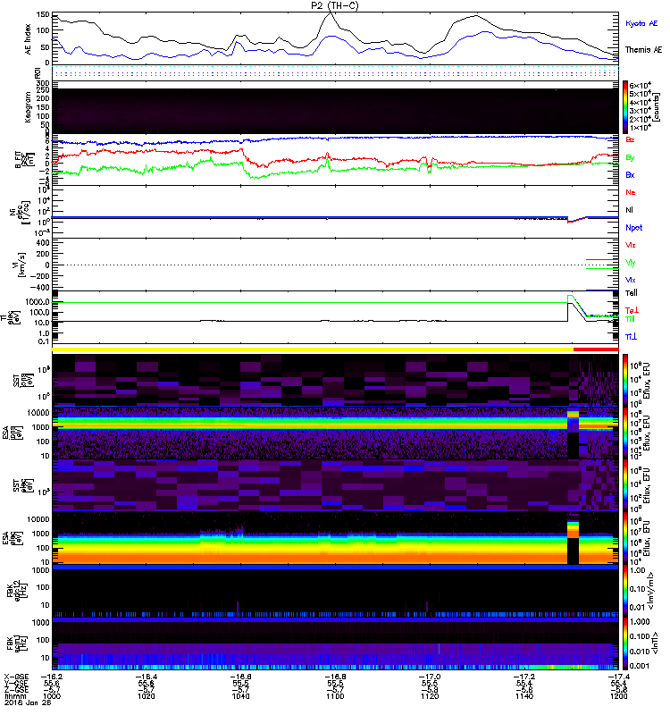
Task: Select the 6×10⁴ color bar tick
Action: (641, 85)
